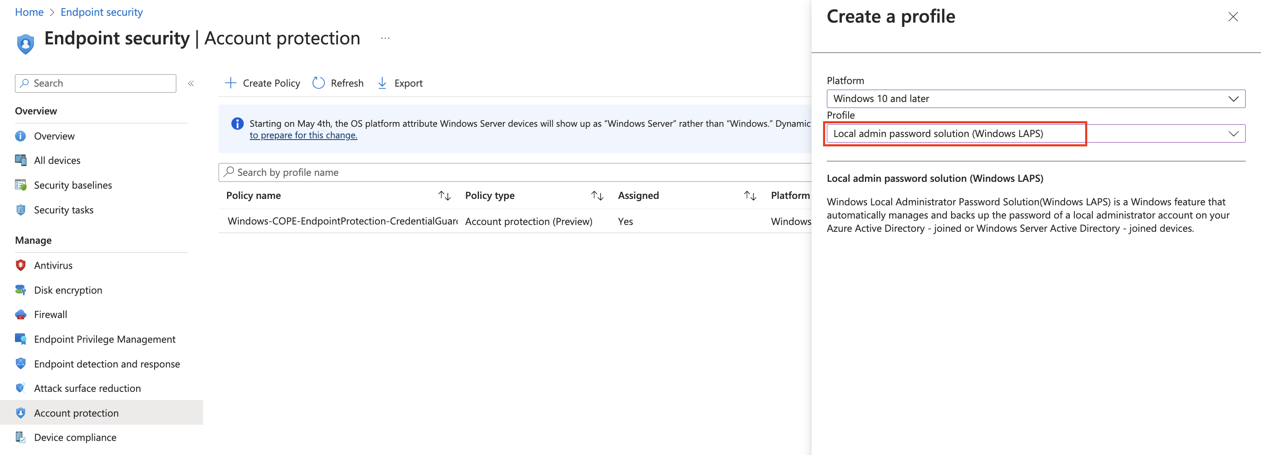The image size is (1261, 455).
Task: Click the Export button label
Action: [x=408, y=83]
